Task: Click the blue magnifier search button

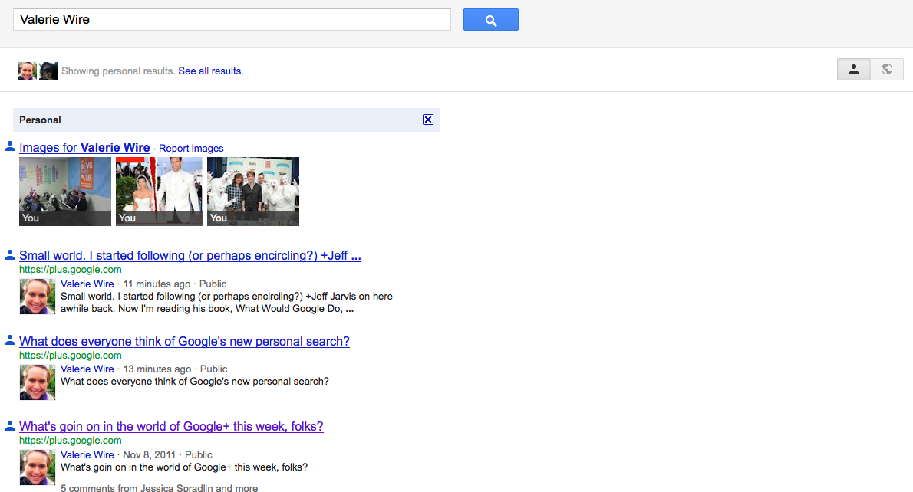Action: click(x=490, y=20)
